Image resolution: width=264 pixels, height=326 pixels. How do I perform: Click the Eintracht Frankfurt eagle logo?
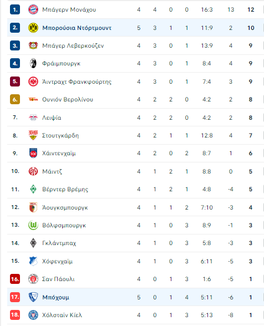tap(33, 81)
